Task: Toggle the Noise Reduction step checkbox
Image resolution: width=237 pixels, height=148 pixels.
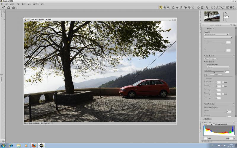Action: point(233,104)
